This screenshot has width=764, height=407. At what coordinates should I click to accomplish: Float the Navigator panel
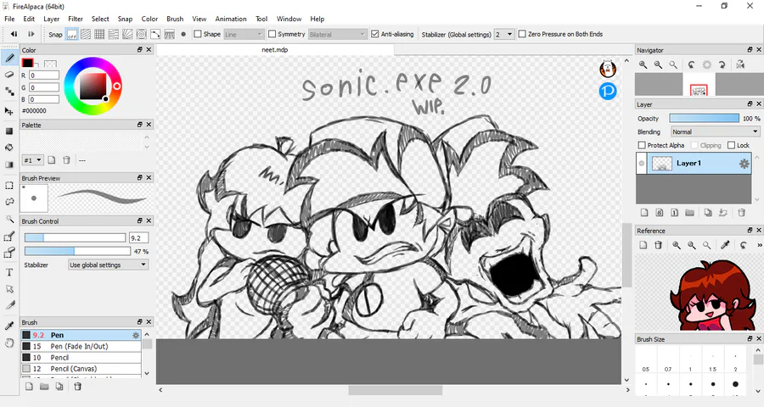[750, 50]
